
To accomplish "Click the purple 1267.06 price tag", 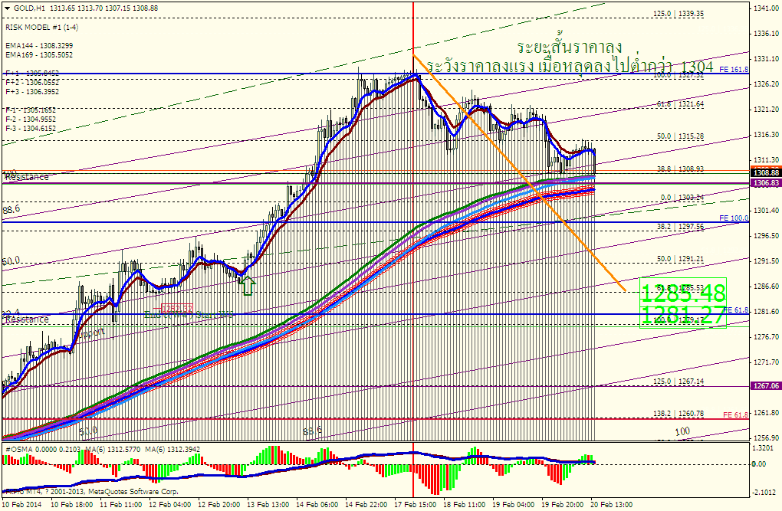I will [765, 386].
